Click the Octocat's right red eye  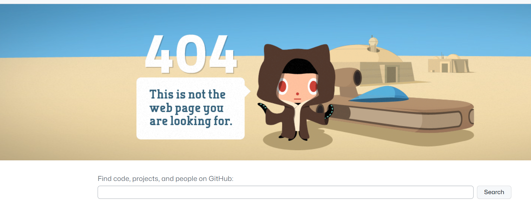313,86
